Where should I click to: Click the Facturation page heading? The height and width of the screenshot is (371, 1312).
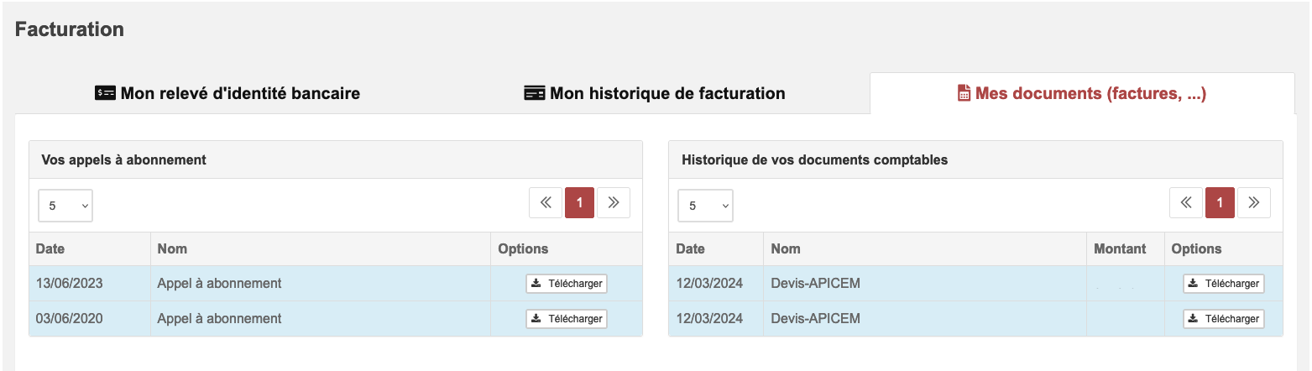70,29
